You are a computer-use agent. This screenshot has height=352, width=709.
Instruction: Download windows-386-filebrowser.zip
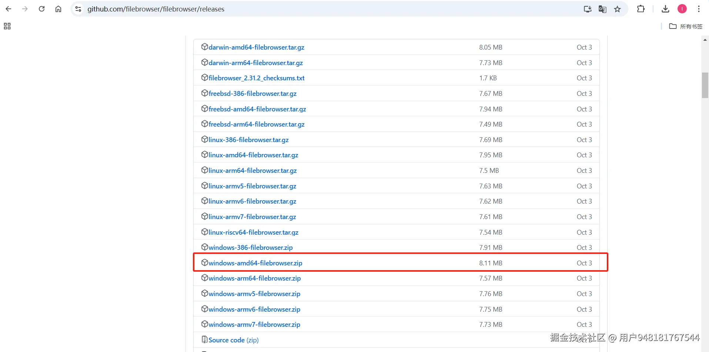pyautogui.click(x=250, y=248)
